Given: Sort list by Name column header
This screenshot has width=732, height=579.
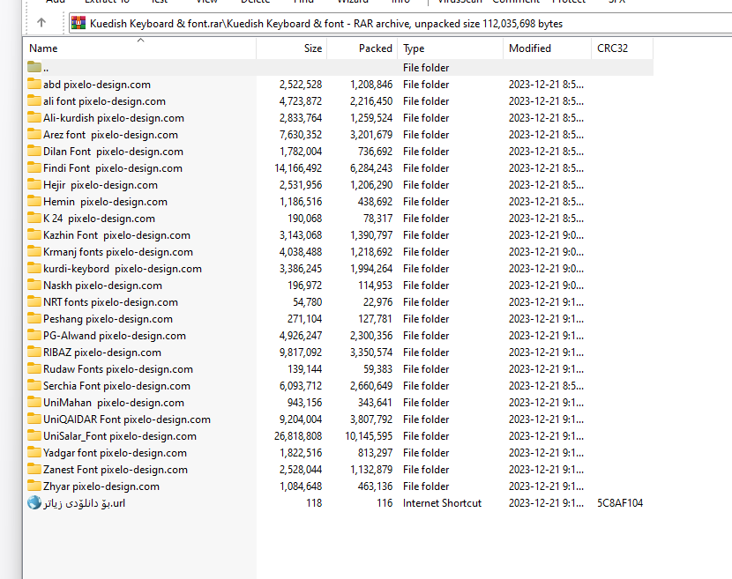Looking at the screenshot, I should [139, 48].
